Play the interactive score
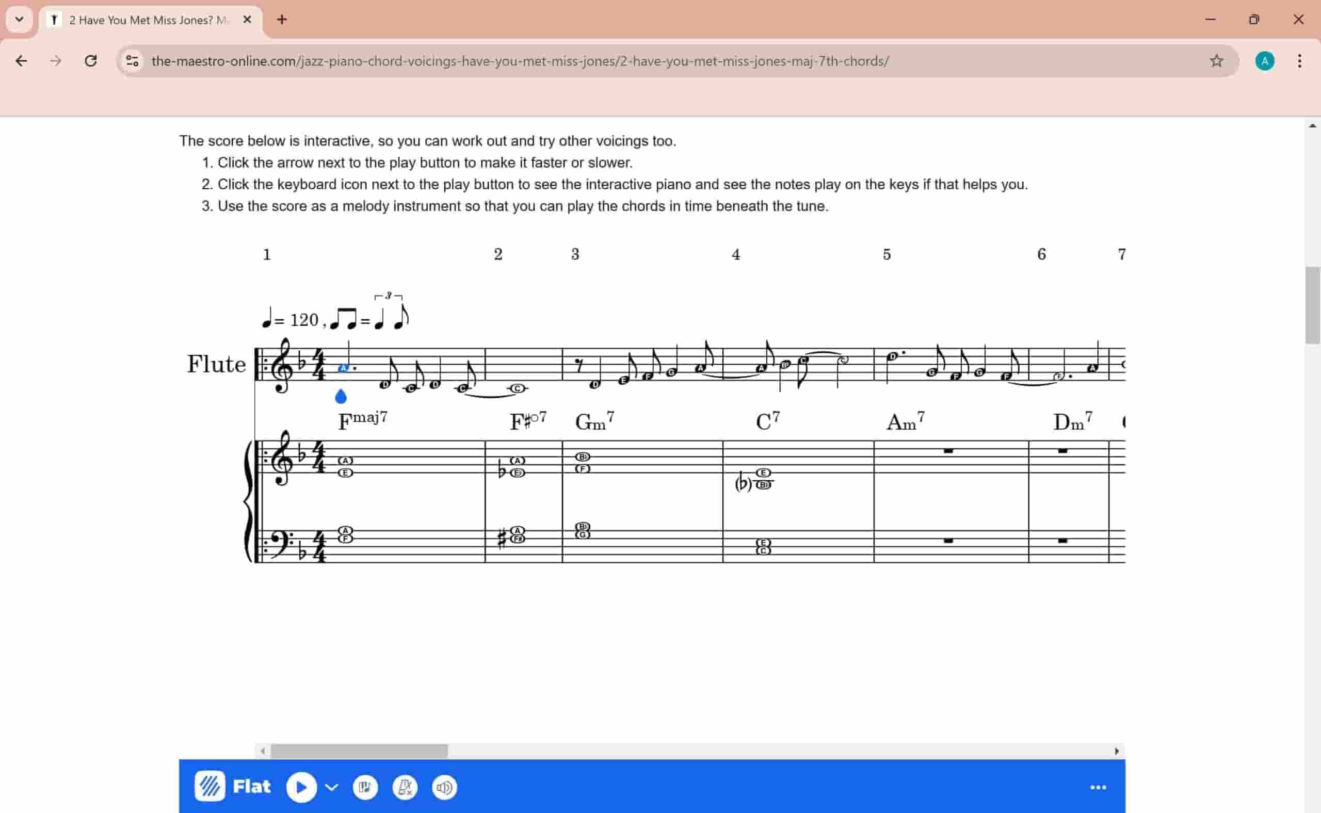The height and width of the screenshot is (813, 1321). [x=302, y=787]
